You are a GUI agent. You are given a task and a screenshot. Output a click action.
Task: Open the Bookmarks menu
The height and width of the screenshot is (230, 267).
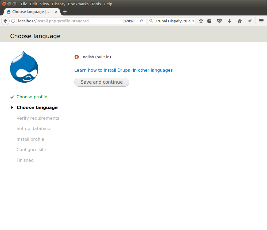(x=78, y=4)
